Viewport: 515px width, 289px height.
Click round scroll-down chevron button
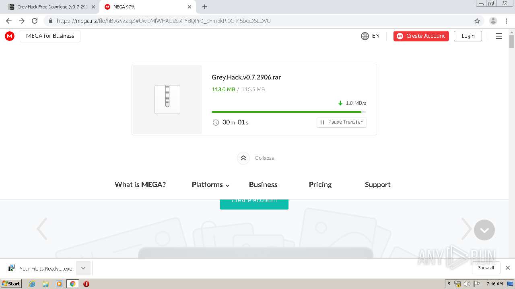coord(484,230)
